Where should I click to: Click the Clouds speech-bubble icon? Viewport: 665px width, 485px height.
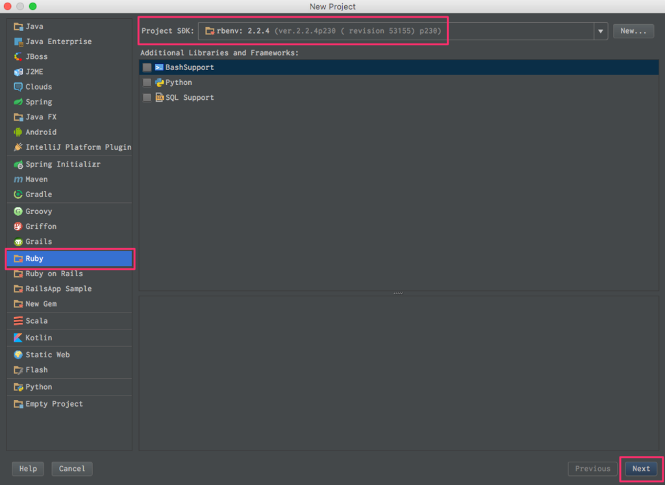18,87
